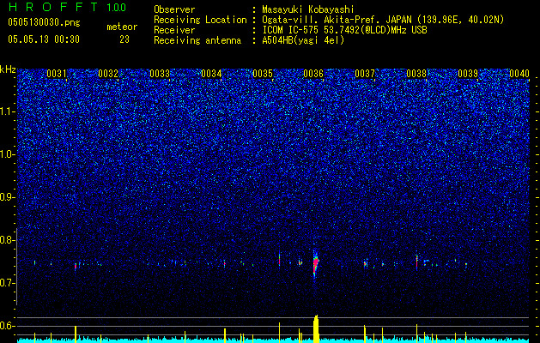Click the Receiving antenna label
The image size is (540, 343).
(197, 40)
